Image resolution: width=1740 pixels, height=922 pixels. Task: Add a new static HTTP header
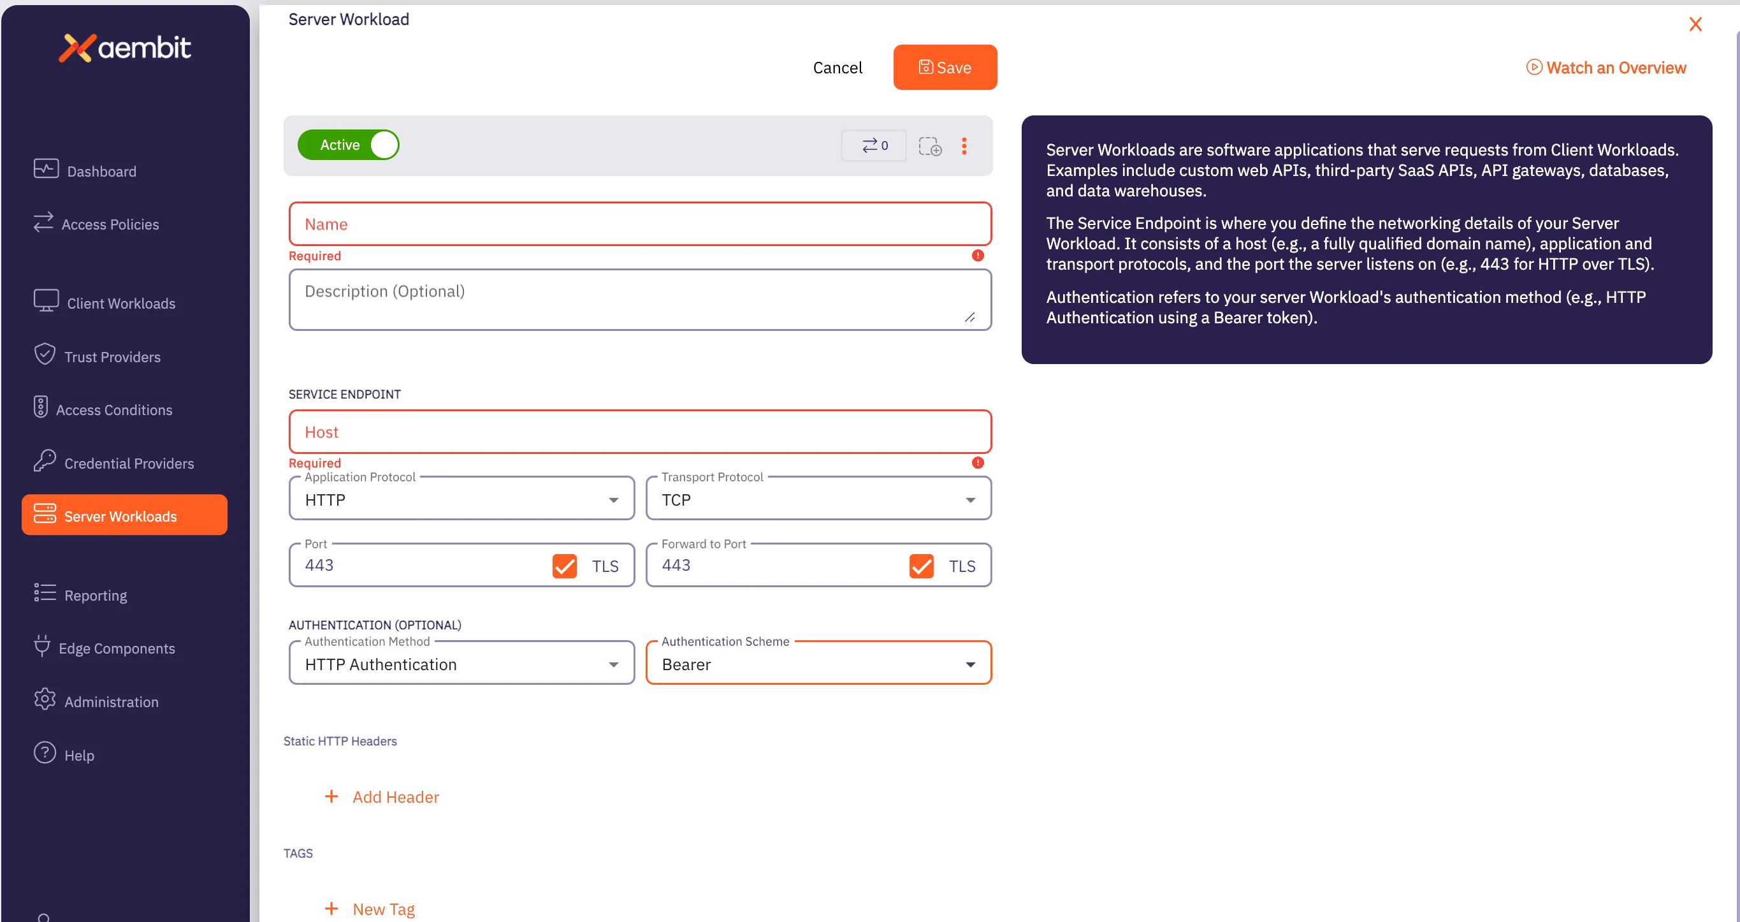(382, 796)
